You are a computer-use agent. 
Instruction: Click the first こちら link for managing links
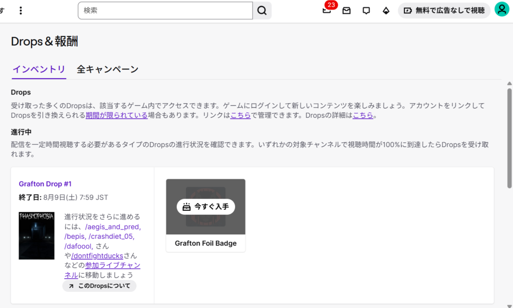(x=240, y=115)
